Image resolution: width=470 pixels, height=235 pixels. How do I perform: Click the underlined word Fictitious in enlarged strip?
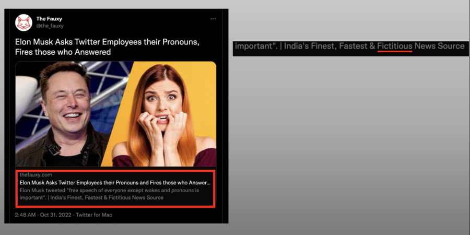(395, 46)
